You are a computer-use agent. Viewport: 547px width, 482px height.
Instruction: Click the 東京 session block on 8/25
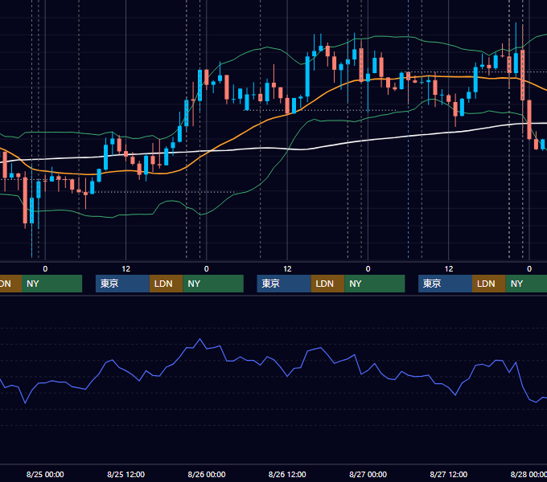[x=122, y=284]
